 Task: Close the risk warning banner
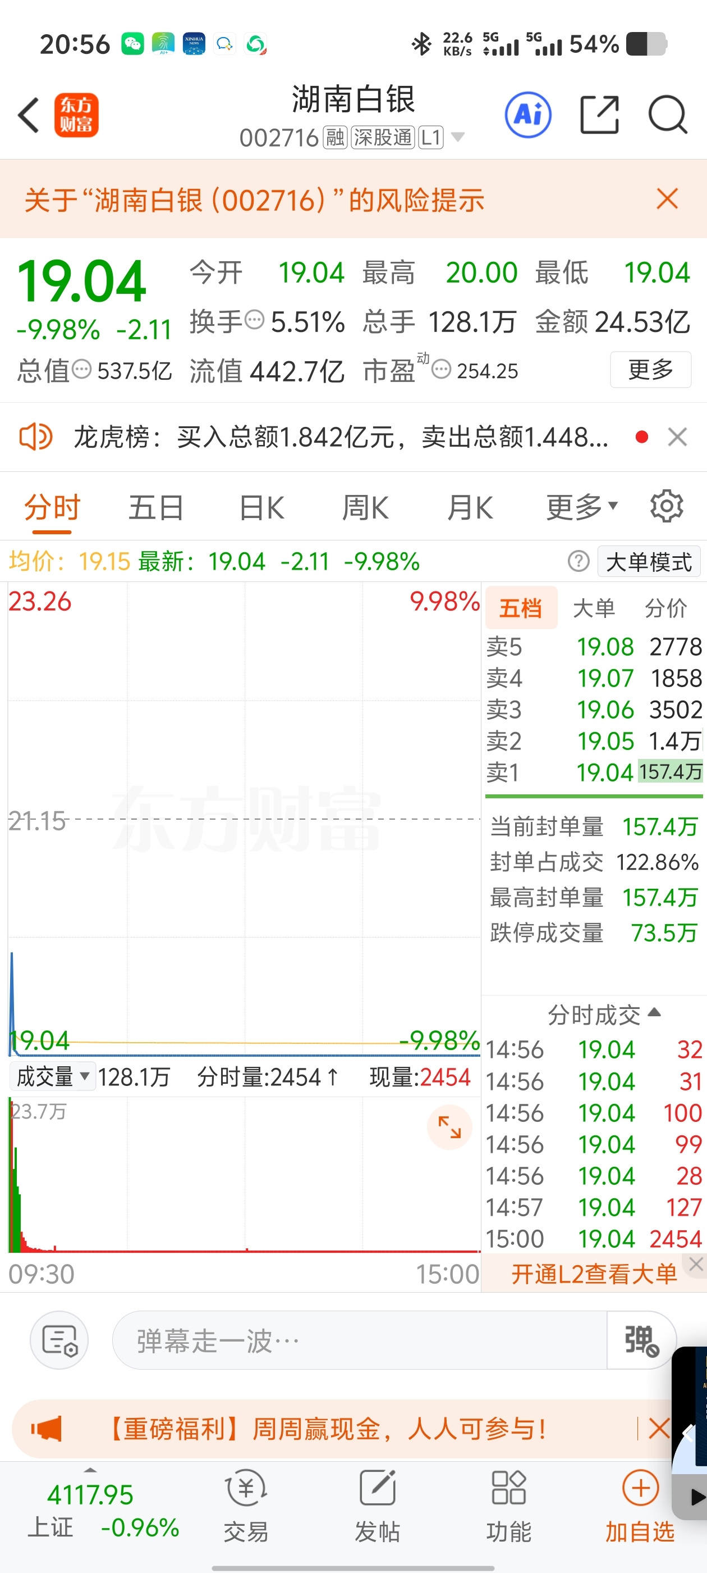pos(667,199)
